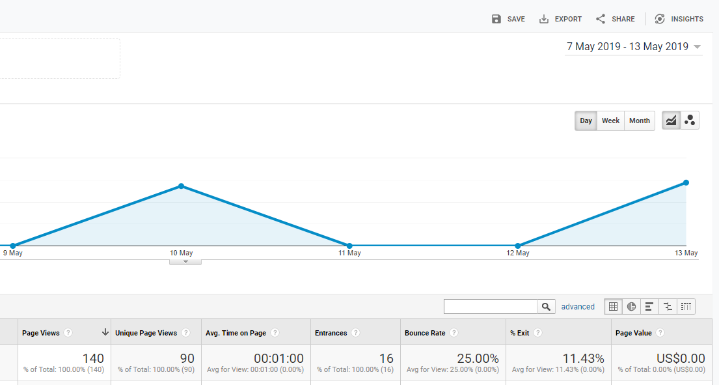Screen dimensions: 719x385
Task: Open the date range 7 May–13 May dropdown
Action: [x=633, y=47]
